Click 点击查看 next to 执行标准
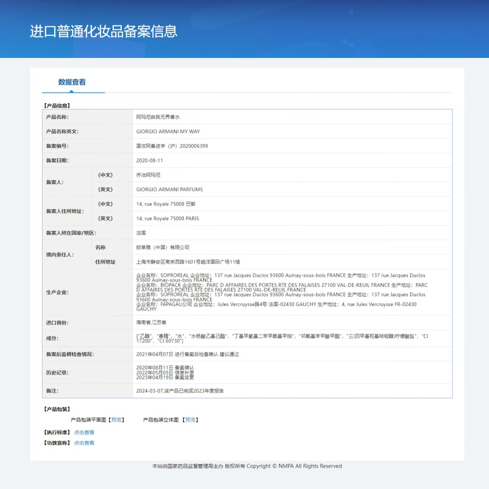This screenshot has height=489, width=489. (84, 432)
